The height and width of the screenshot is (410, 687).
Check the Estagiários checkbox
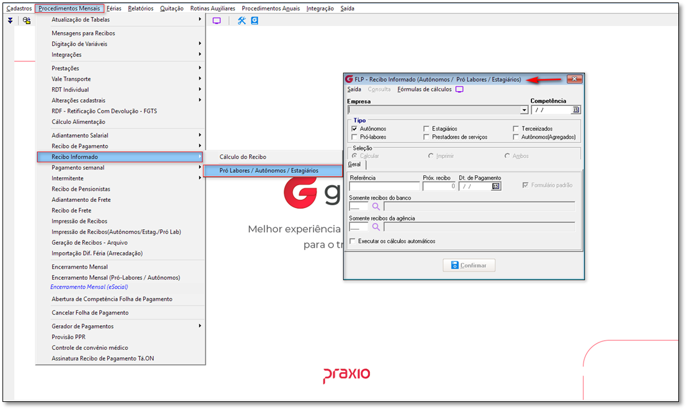coord(426,129)
